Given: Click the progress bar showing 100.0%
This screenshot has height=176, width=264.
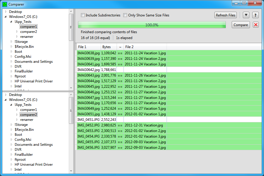Looking at the screenshot, I should tap(152, 25).
